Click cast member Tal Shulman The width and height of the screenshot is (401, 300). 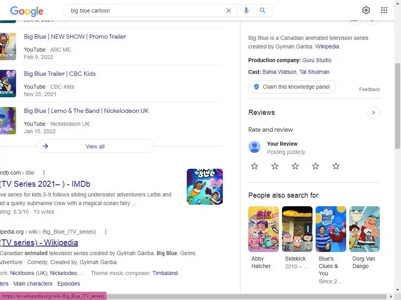(314, 72)
